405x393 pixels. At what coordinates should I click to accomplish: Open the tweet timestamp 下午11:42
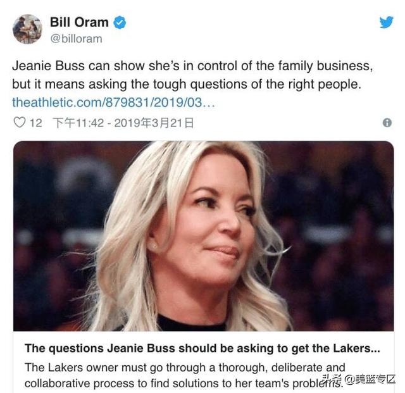tap(78, 123)
